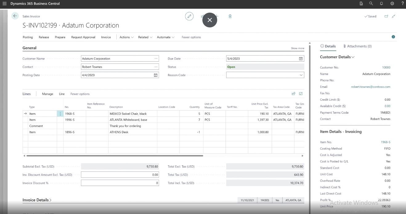Expand the Reason Code dropdown
The image size is (406, 214).
pos(301,75)
